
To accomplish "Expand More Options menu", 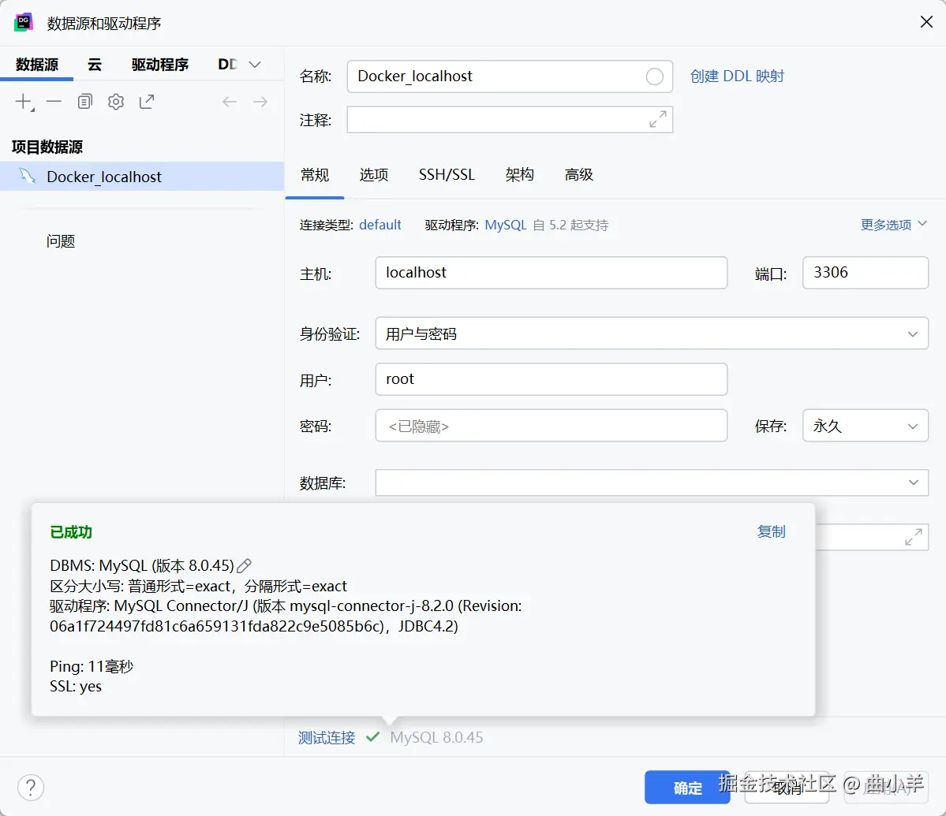I will pos(893,224).
